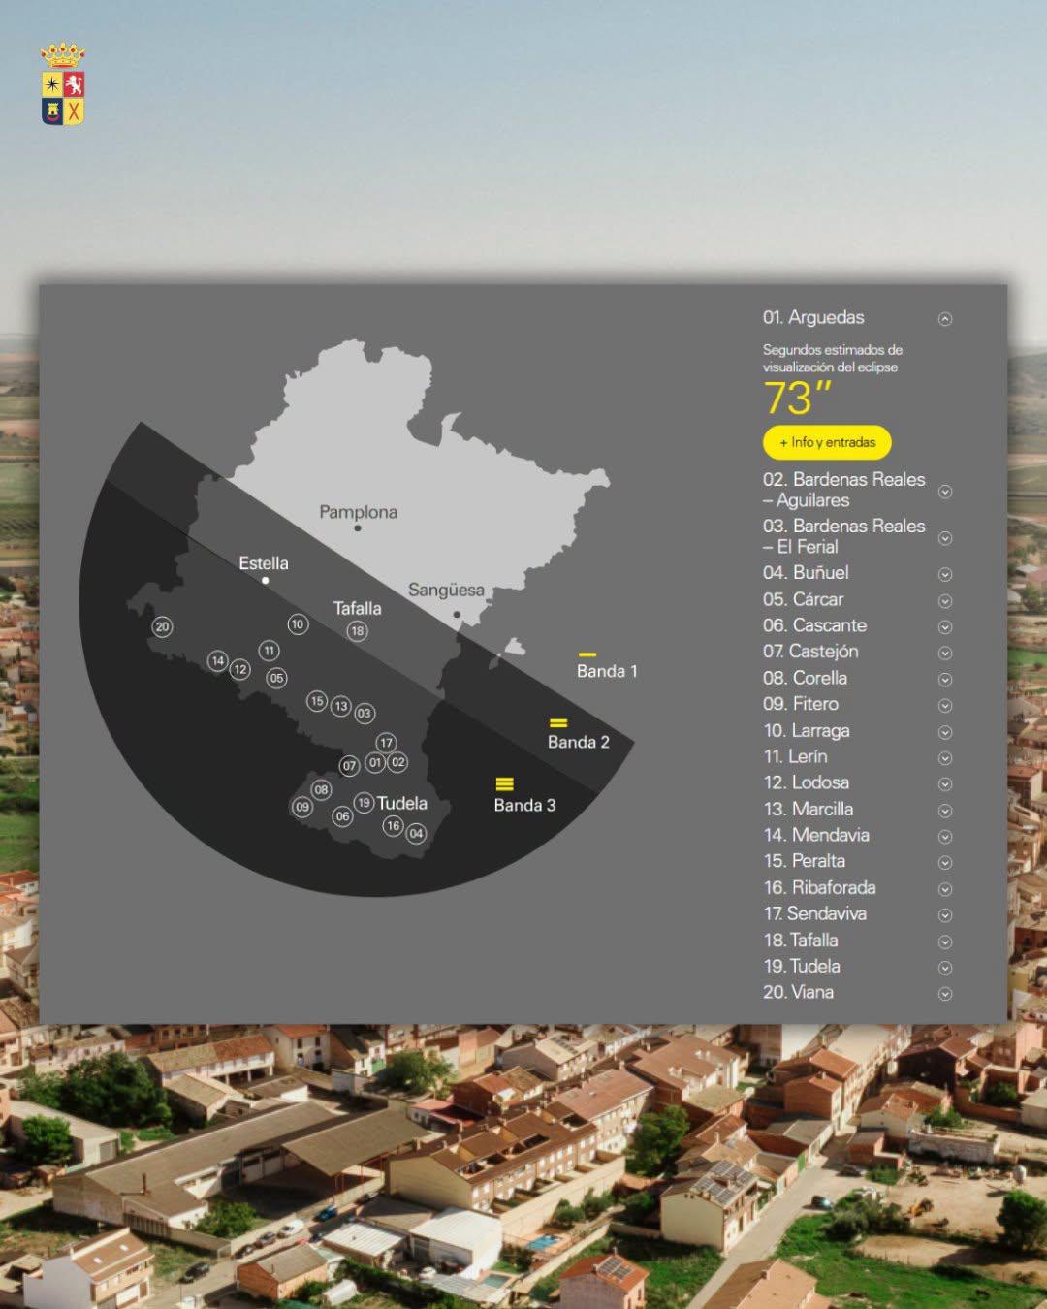Expand the 10. Larraga chevron
Image resolution: width=1047 pixels, height=1309 pixels.
click(945, 732)
